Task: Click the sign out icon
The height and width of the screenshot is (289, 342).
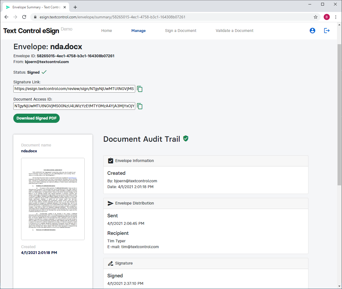Action: [327, 31]
